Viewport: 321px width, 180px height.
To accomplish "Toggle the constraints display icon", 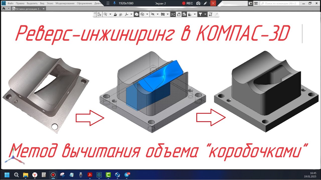I will click(173, 14).
